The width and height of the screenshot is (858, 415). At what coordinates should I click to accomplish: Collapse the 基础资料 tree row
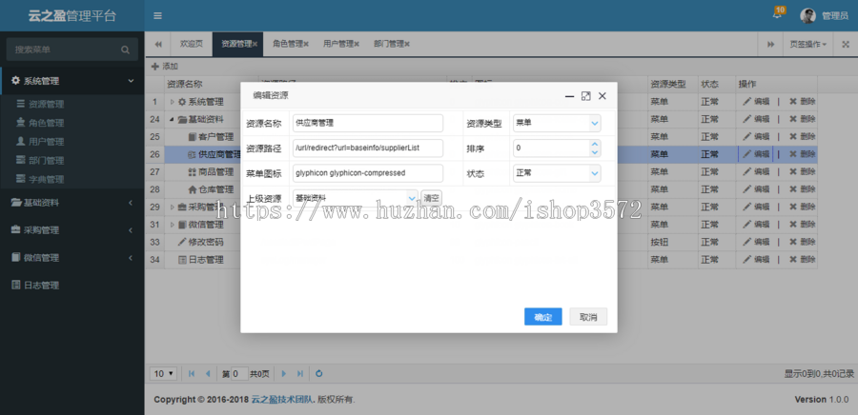(x=172, y=119)
